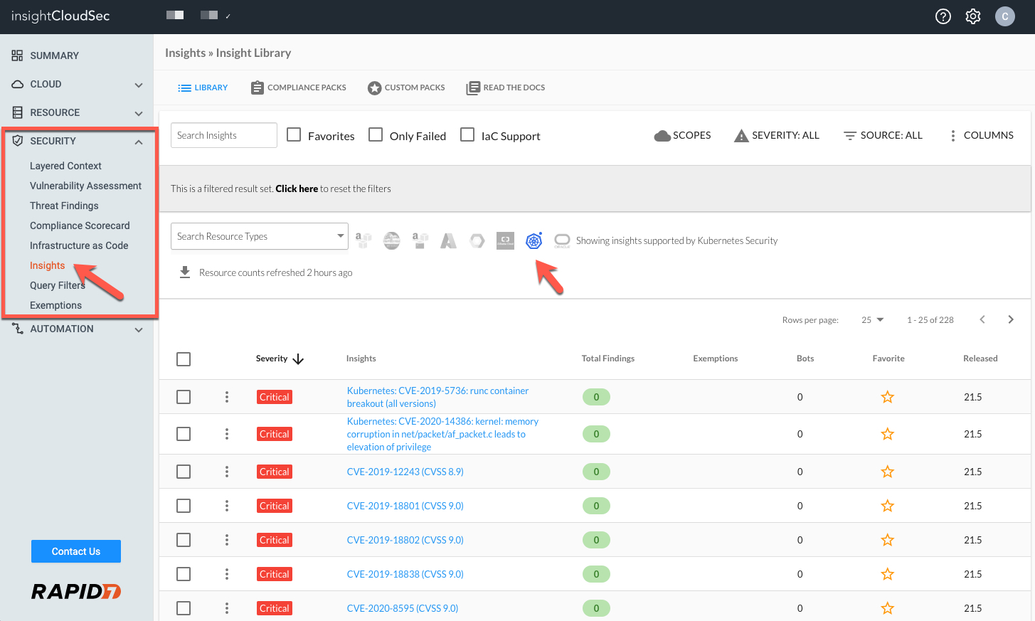Enable the Only Failed checkbox

pos(376,134)
